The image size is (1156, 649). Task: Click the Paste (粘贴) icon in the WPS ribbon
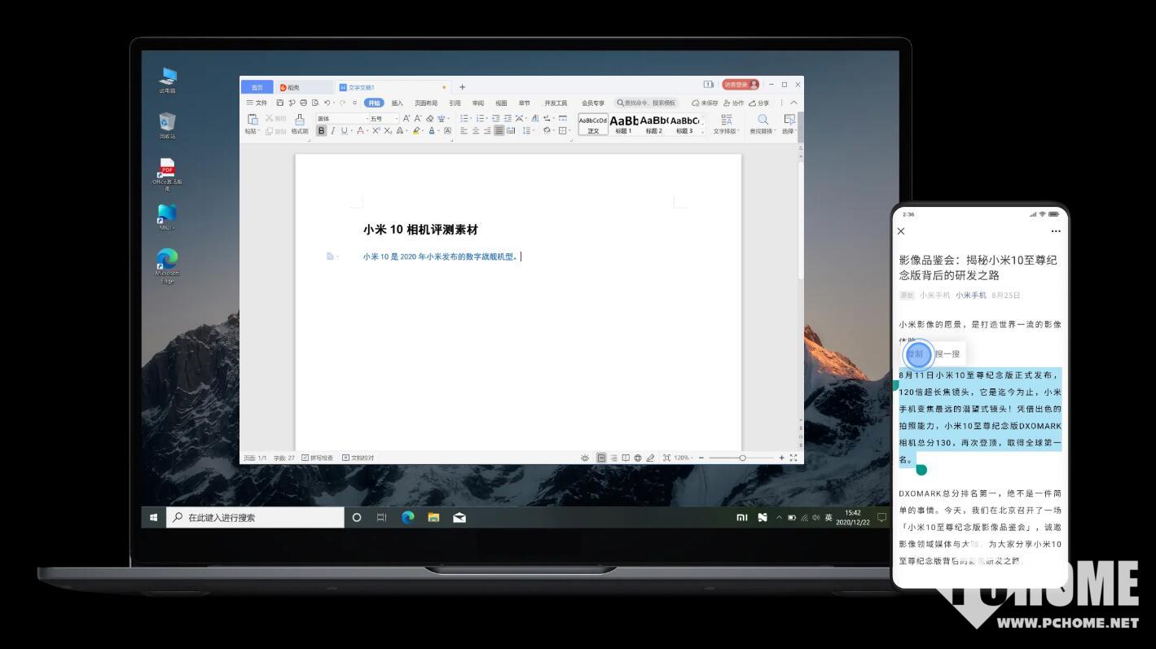(x=253, y=119)
